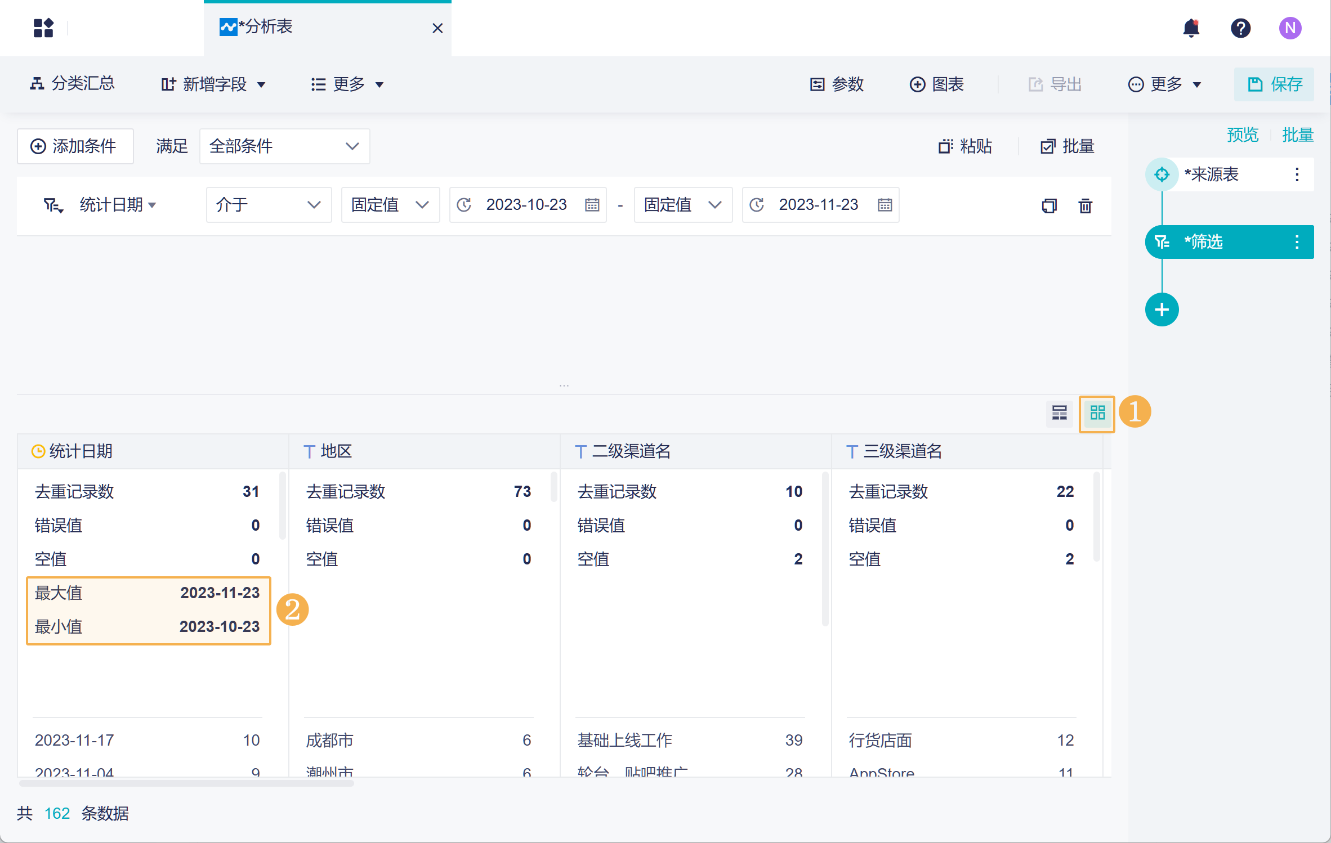Expand the 新增字段 dropdown menu

pyautogui.click(x=213, y=84)
